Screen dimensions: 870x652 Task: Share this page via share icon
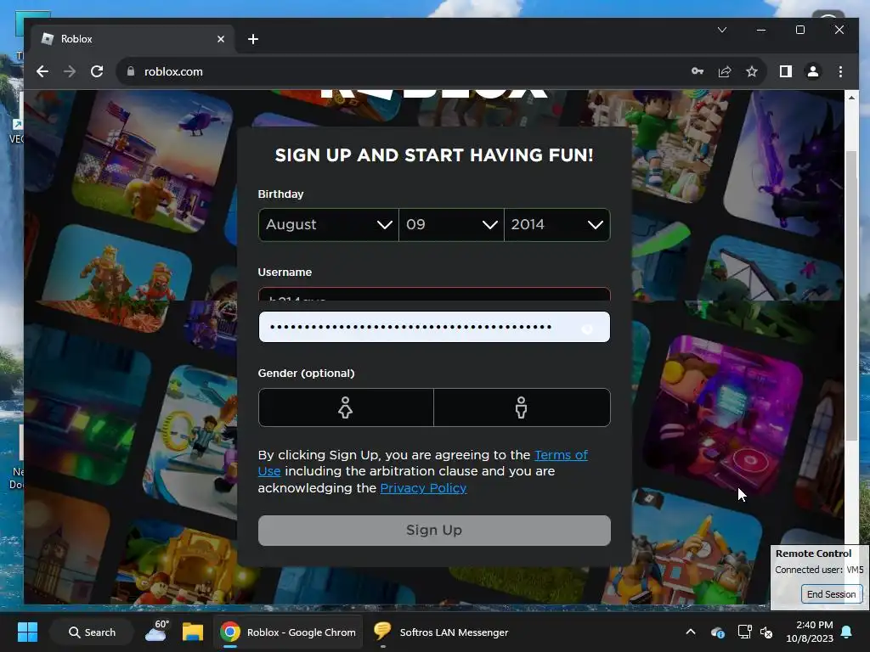[x=725, y=71]
